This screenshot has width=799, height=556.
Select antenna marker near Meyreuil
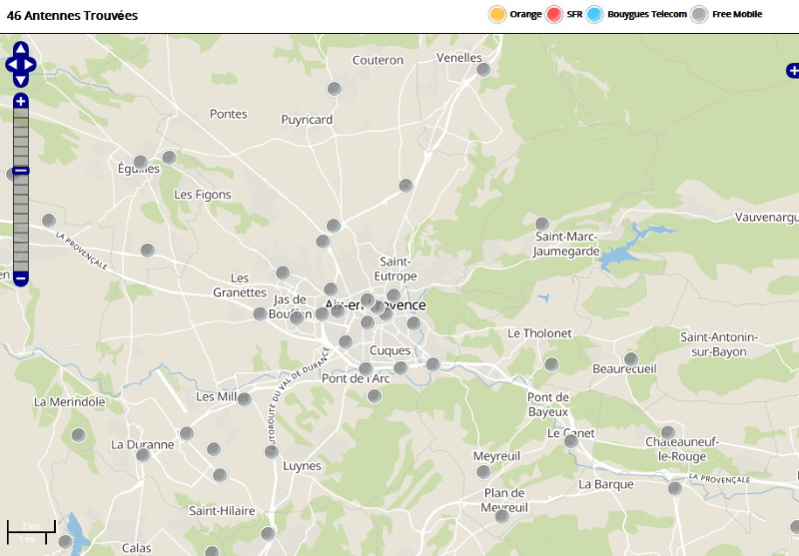tap(483, 471)
